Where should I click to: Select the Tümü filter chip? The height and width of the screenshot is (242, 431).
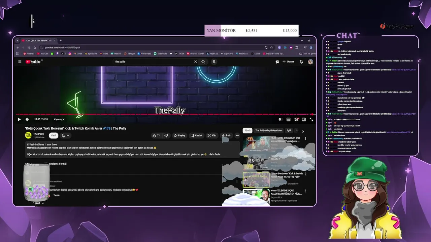(247, 130)
